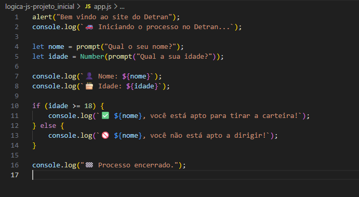Click the text "Bem vindo ao site do Detran"

(x=114, y=17)
